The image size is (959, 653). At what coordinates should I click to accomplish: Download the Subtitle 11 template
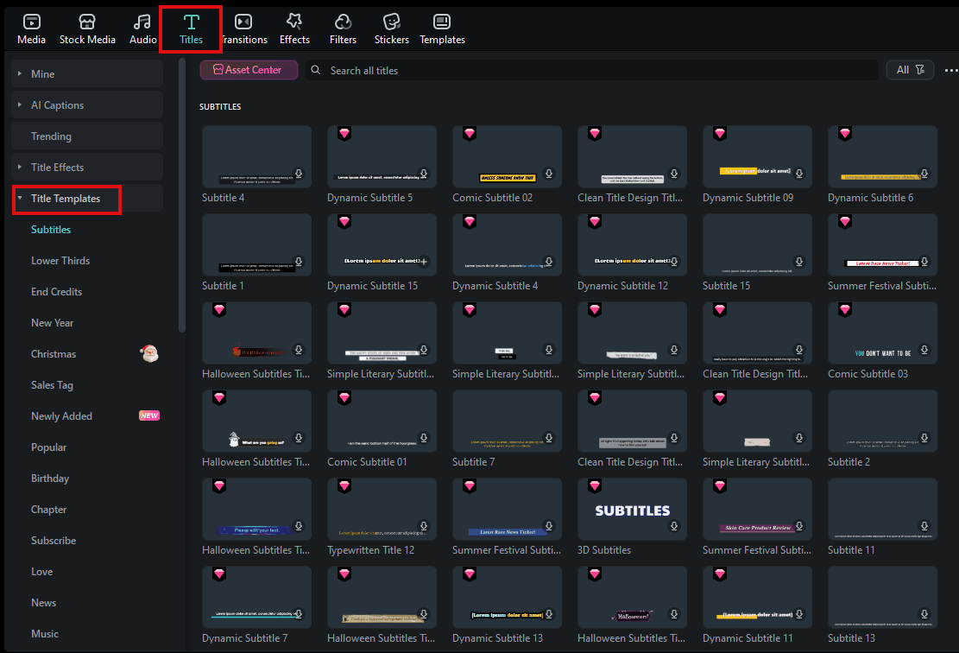924,526
